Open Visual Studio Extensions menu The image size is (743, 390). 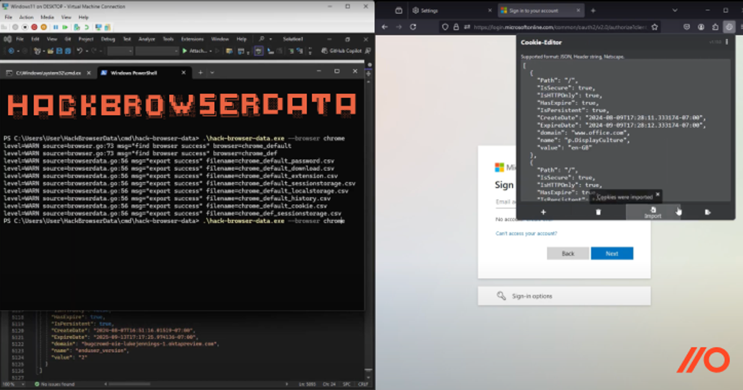click(x=192, y=39)
